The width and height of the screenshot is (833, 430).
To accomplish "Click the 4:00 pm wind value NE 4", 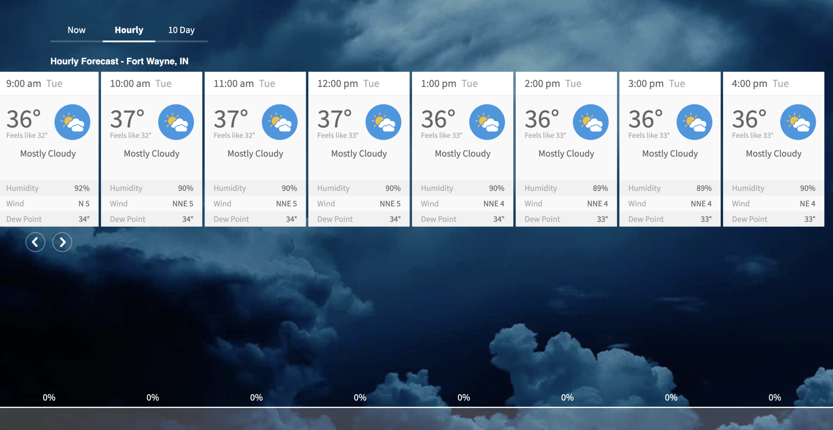I will [x=808, y=204].
